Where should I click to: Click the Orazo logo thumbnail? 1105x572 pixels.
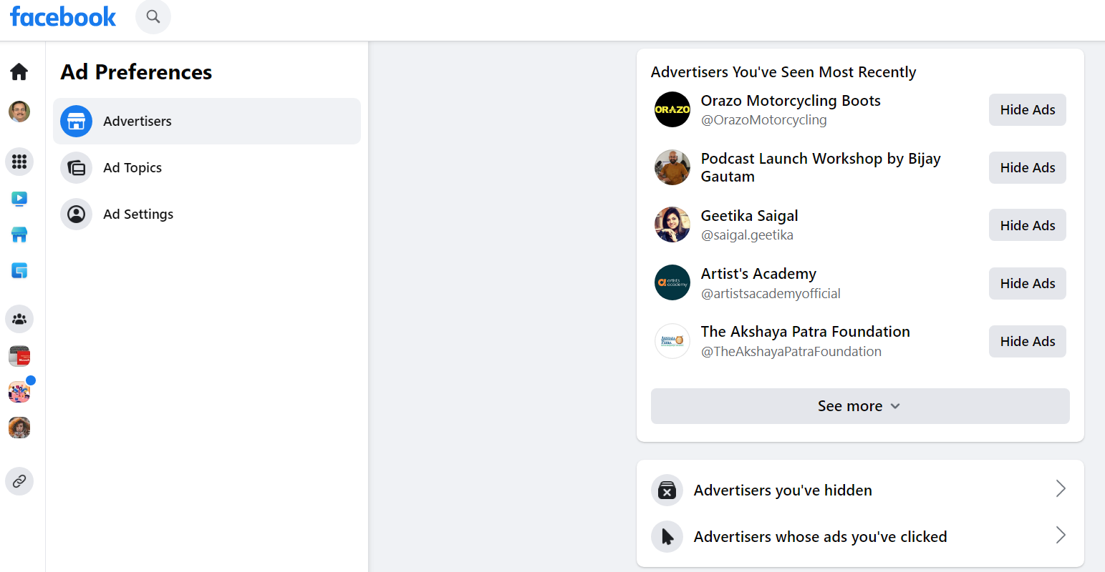tap(672, 109)
